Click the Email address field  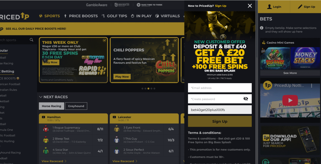pyautogui.click(x=220, y=88)
